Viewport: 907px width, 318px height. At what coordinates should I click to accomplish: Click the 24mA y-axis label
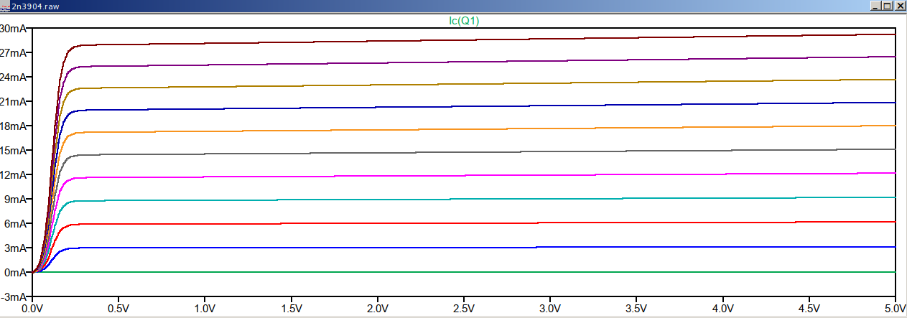tap(14, 78)
